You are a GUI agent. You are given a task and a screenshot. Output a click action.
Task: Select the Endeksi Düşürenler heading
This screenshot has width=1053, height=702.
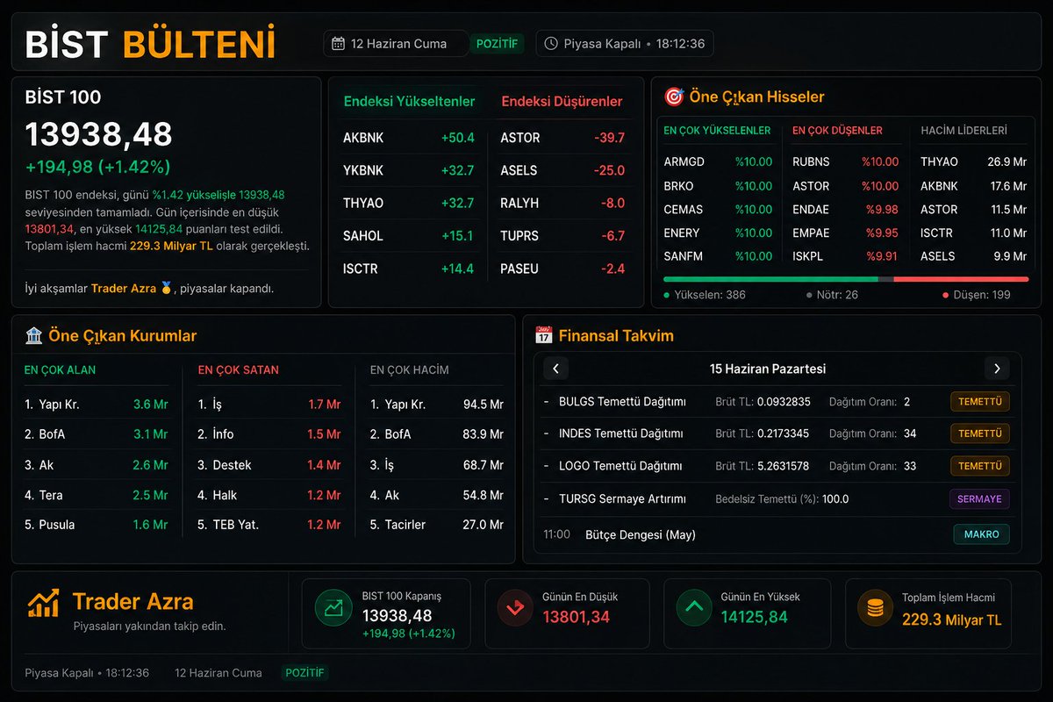click(x=562, y=101)
